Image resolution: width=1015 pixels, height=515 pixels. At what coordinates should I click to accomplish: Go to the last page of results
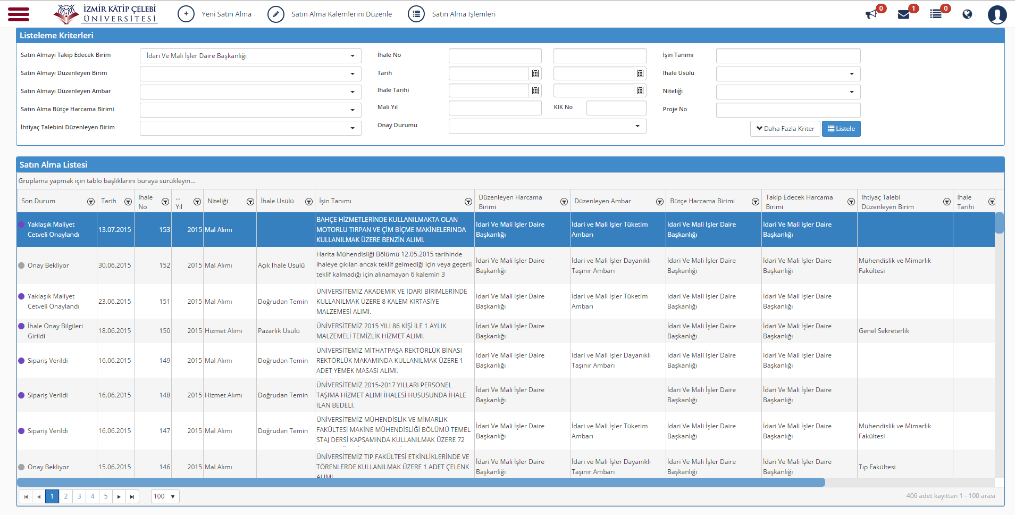(x=132, y=497)
